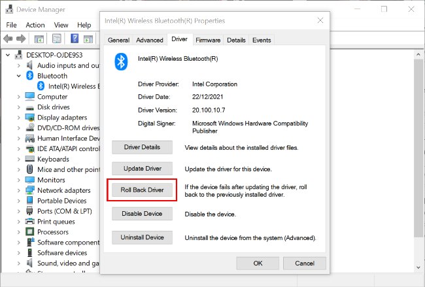Image resolution: width=425 pixels, height=287 pixels.
Task: Click OK in the Properties dialog
Action: pyautogui.click(x=258, y=263)
